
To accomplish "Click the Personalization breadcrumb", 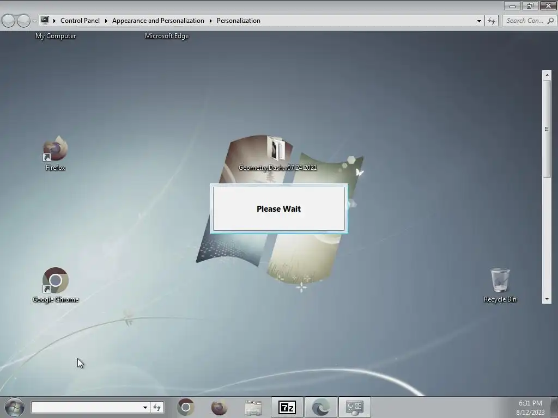I will [239, 21].
